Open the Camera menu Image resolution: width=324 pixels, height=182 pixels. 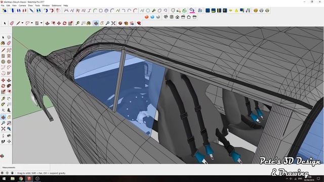[x=22, y=6]
